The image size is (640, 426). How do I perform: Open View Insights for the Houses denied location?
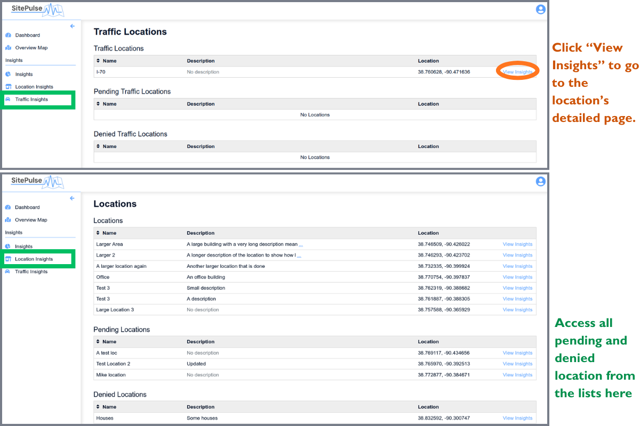pos(517,417)
